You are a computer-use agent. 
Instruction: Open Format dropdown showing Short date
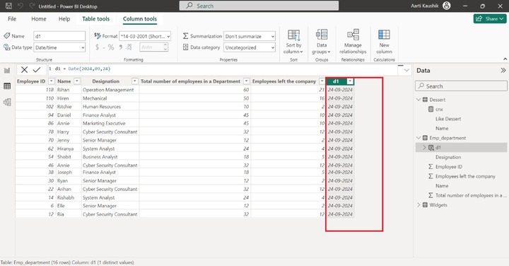coord(145,36)
